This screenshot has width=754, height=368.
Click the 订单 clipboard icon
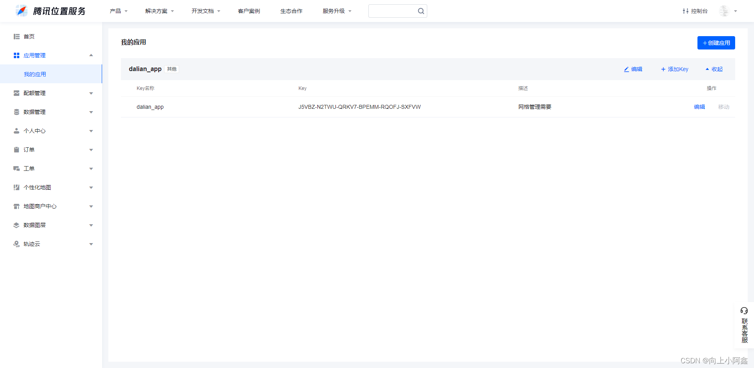tap(16, 150)
